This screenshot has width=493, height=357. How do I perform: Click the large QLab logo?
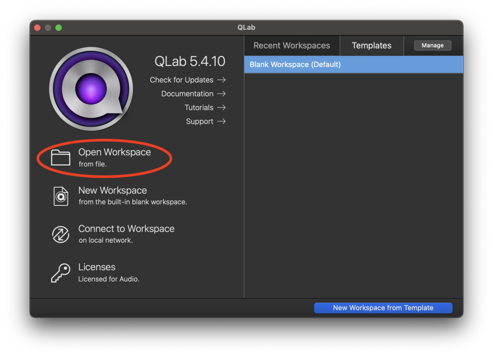tap(91, 89)
